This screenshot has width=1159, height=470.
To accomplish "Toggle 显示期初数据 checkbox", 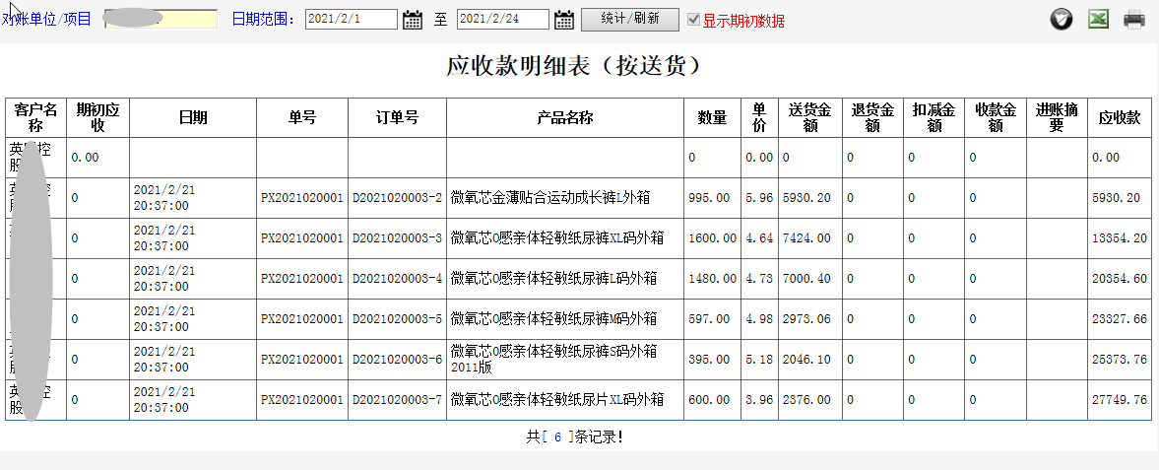I will pyautogui.click(x=694, y=20).
